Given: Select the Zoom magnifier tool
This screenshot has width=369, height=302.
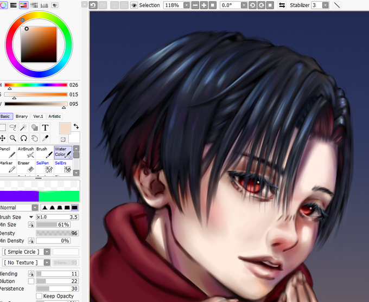Looking at the screenshot, I should [x=12, y=138].
